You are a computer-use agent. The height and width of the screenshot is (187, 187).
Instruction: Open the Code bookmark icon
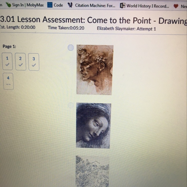coord(50,5)
